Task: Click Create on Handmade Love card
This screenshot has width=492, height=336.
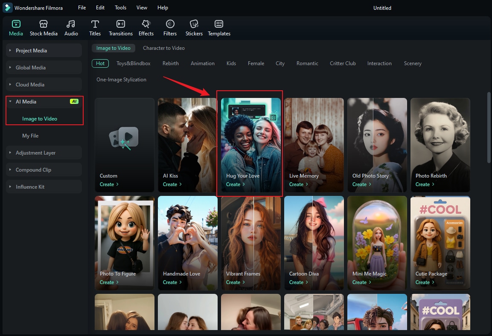Action: (x=172, y=282)
